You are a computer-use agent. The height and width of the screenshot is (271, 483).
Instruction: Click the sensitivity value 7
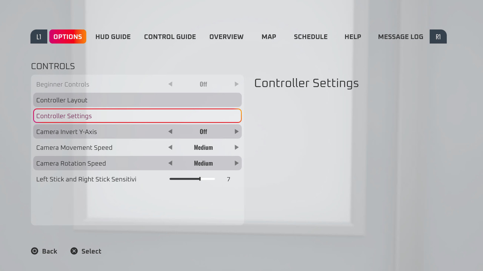pos(228,179)
